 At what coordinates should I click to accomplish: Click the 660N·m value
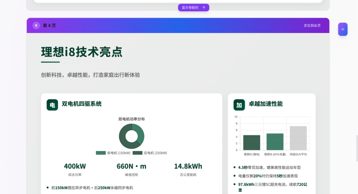coord(132,166)
